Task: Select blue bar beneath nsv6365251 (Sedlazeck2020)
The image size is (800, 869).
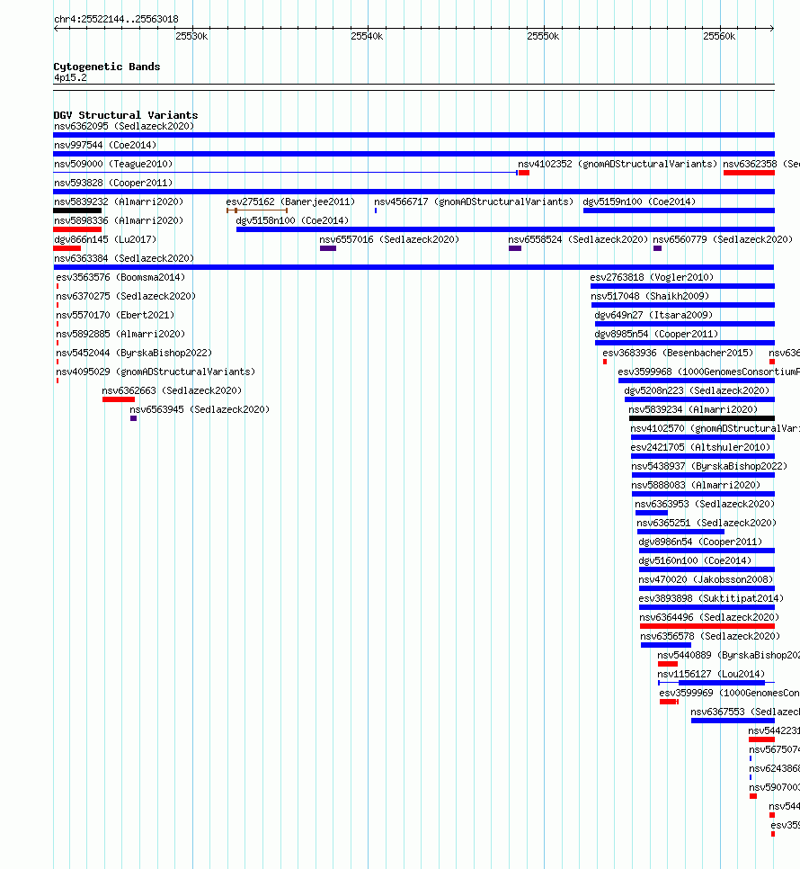Action: click(x=680, y=532)
